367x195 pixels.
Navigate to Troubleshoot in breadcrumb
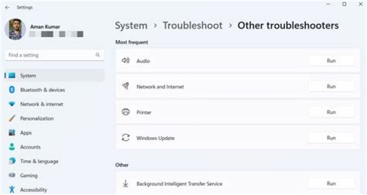193,25
